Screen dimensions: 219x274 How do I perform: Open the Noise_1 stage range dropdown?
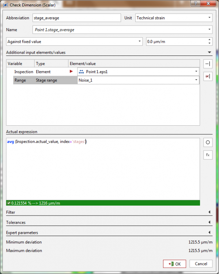[138, 80]
